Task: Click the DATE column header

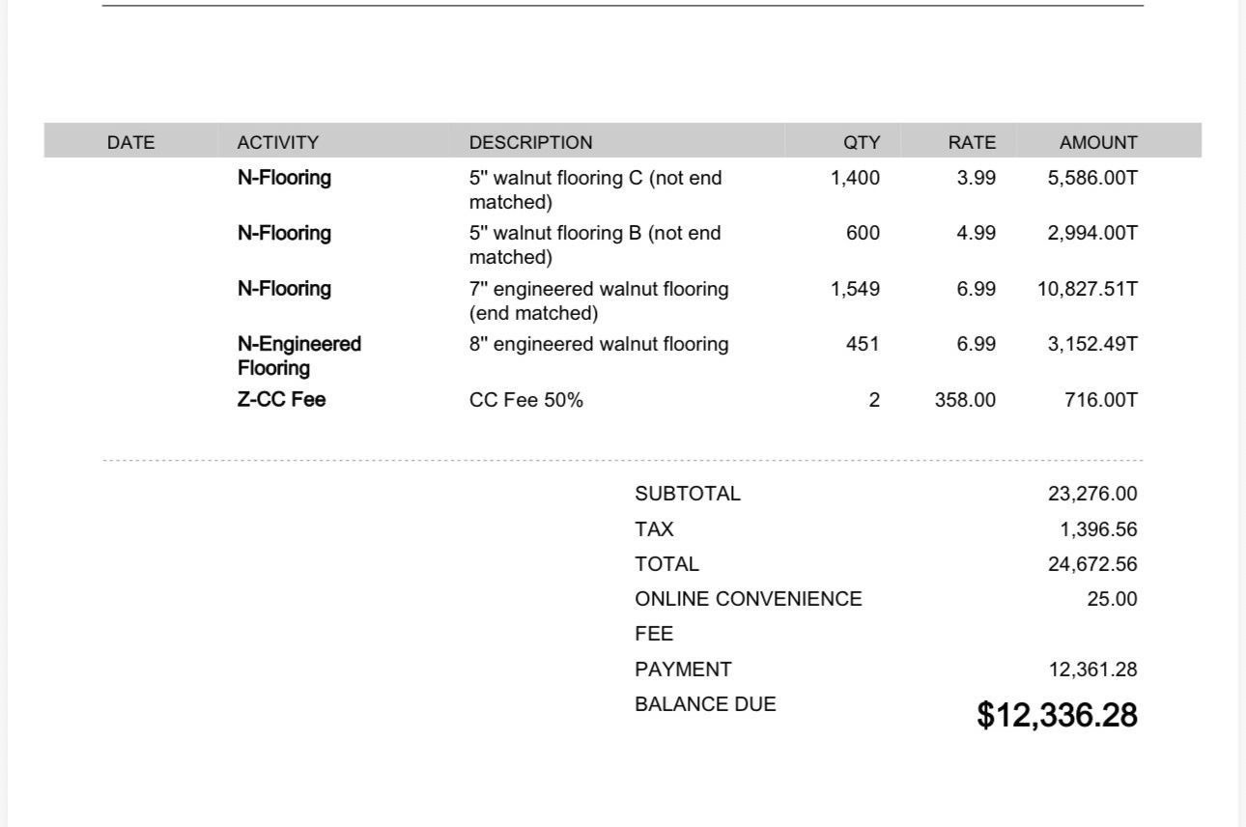Action: click(x=130, y=142)
